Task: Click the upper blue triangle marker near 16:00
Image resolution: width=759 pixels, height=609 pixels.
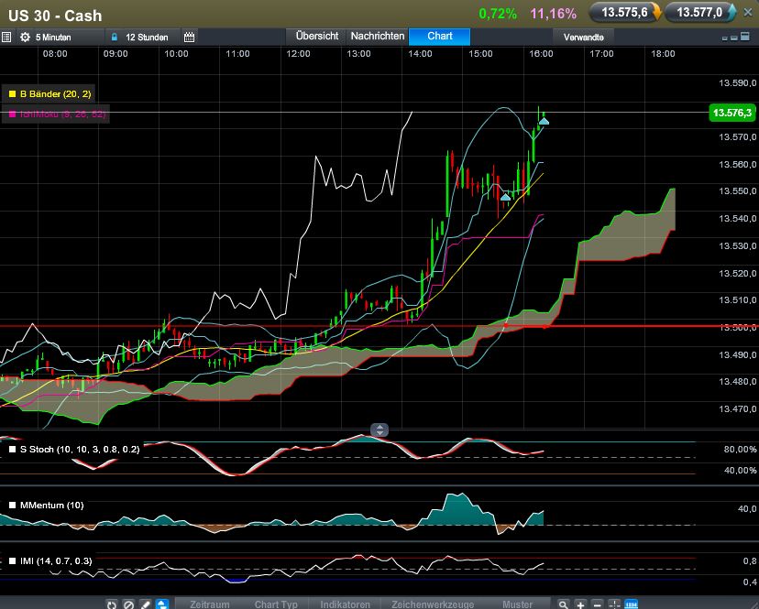Action: pyautogui.click(x=544, y=121)
